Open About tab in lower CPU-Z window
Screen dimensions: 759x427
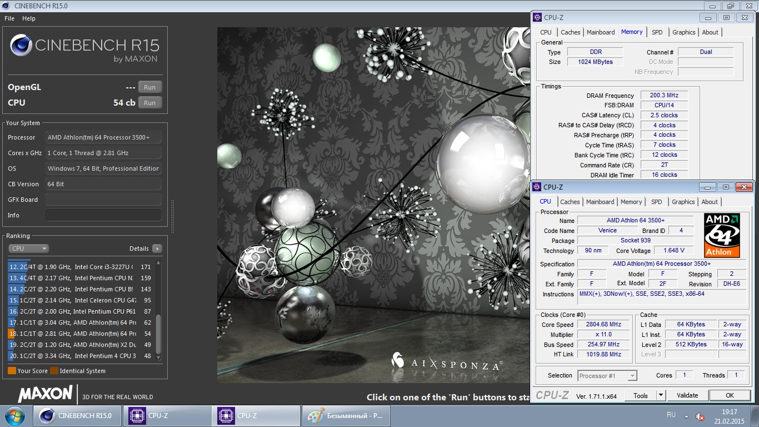tap(709, 202)
